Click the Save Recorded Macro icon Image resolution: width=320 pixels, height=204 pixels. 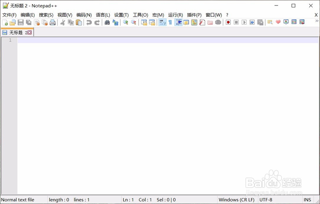click(x=260, y=22)
